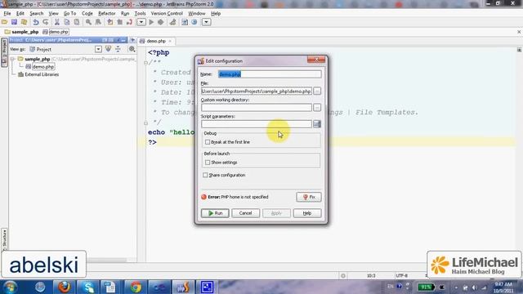Click the Undo toolbar icon
The height and width of the screenshot is (294, 523).
coord(36,22)
